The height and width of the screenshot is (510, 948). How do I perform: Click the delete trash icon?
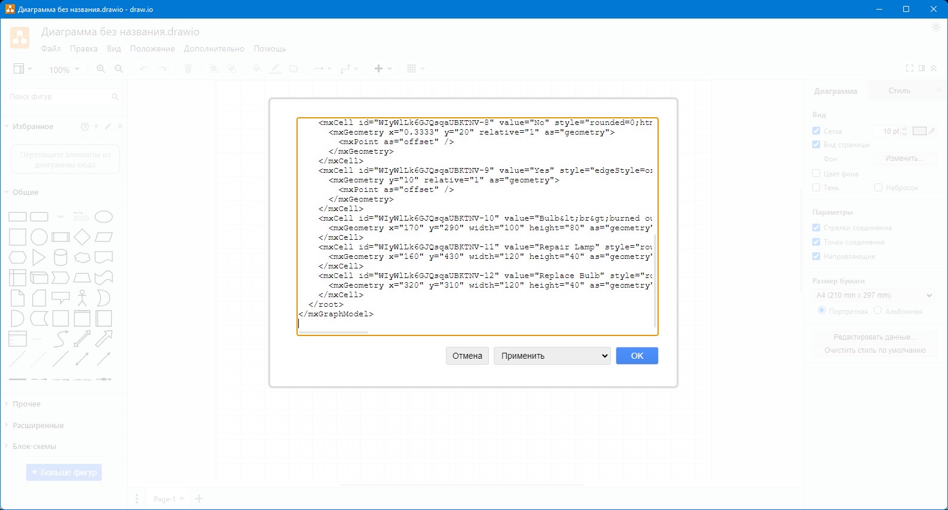[188, 69]
